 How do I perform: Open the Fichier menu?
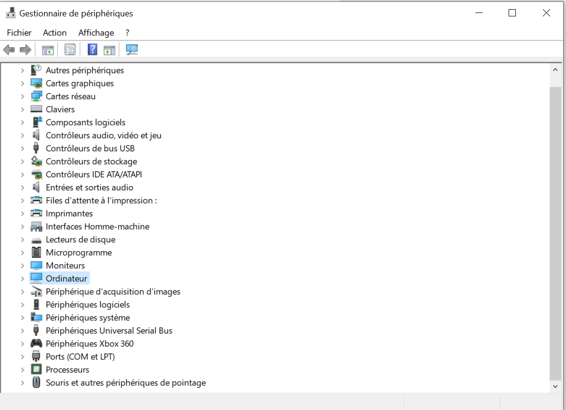tap(19, 33)
